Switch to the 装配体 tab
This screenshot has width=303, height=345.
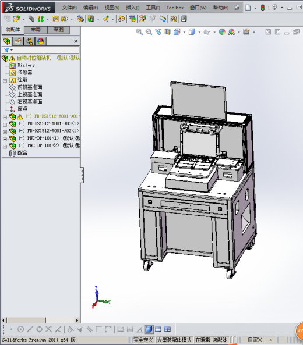[13, 30]
